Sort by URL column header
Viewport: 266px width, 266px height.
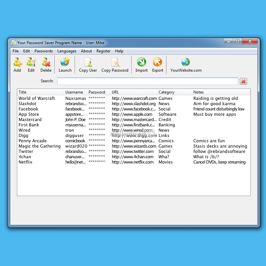(134, 92)
